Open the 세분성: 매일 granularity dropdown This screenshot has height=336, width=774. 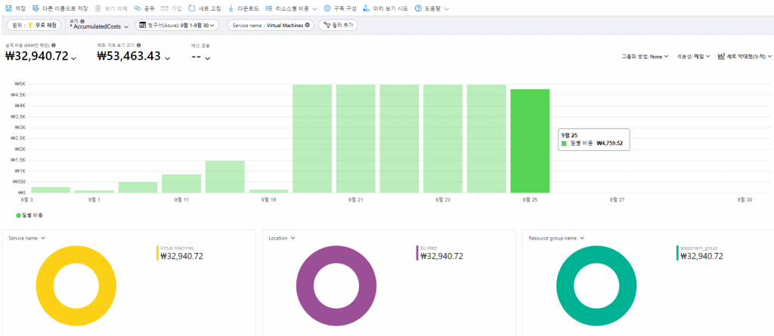pyautogui.click(x=694, y=57)
